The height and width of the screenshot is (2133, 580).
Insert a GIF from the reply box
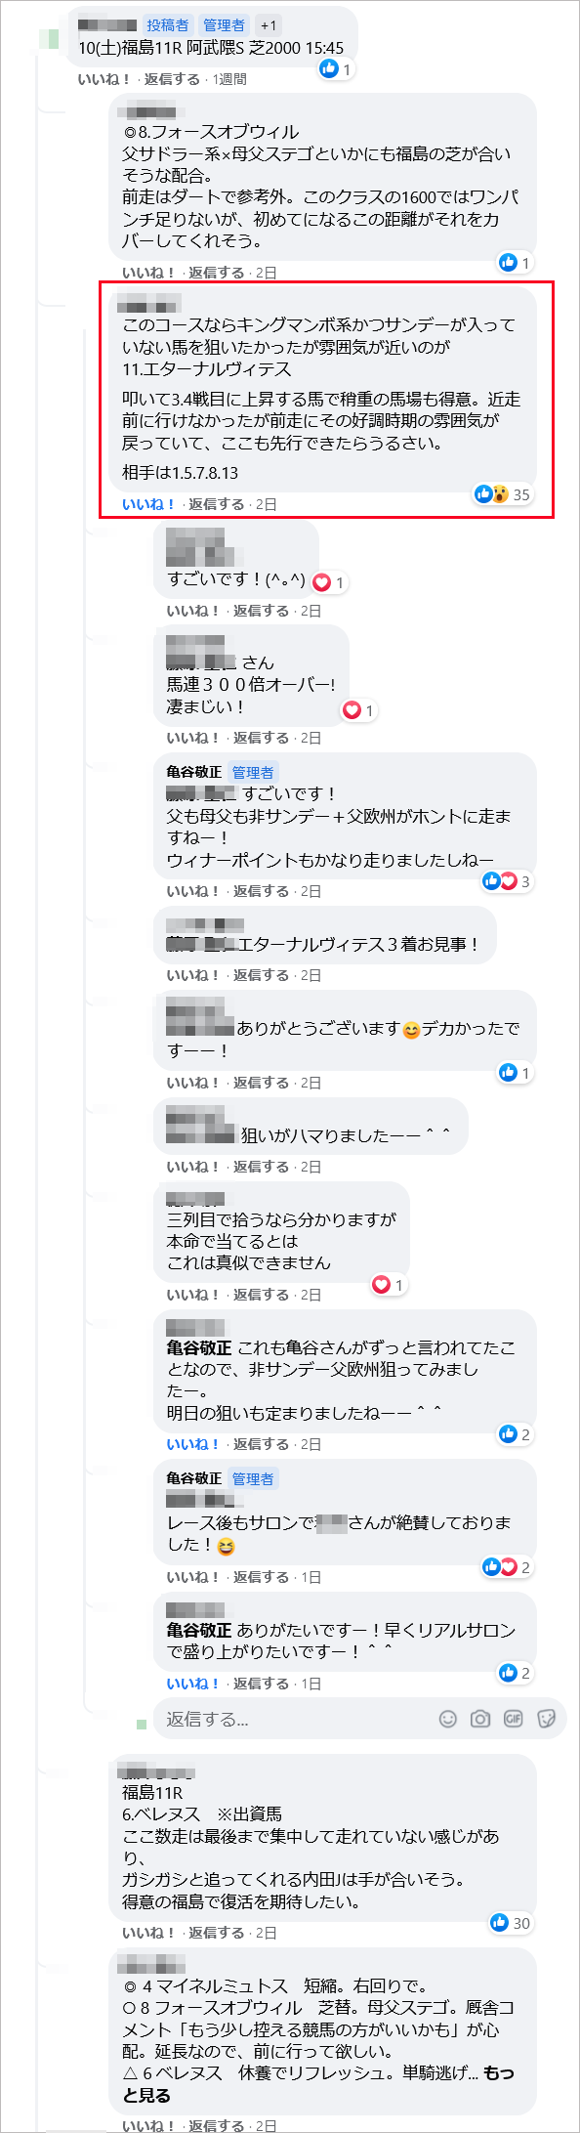(x=514, y=1719)
